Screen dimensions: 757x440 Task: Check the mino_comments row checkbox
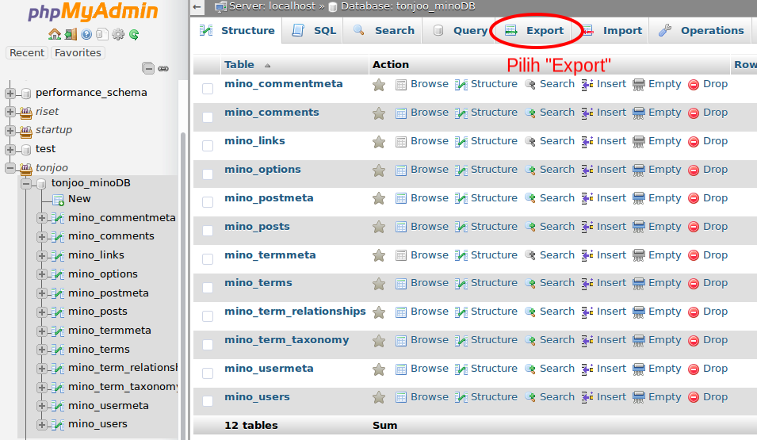[x=208, y=117]
